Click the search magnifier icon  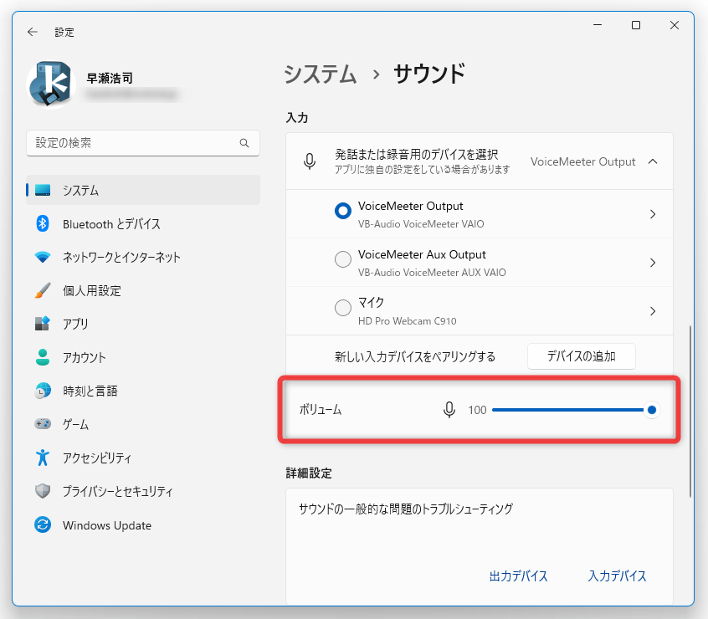coord(244,143)
